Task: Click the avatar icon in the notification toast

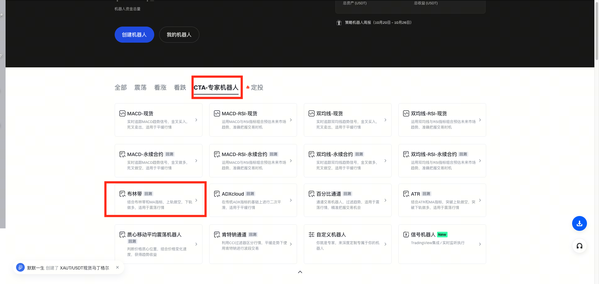Action: tap(20, 268)
